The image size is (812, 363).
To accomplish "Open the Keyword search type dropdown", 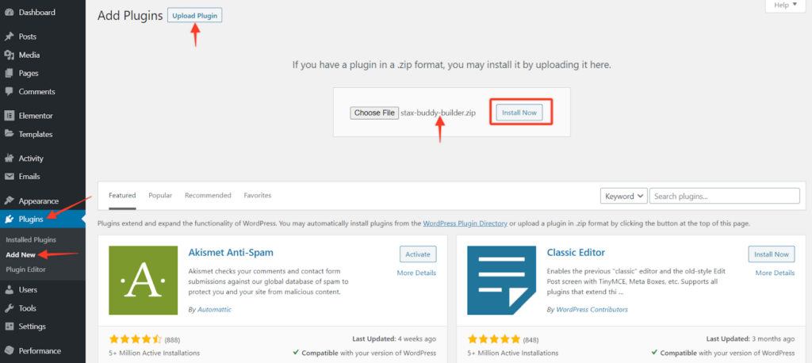I will click(623, 197).
